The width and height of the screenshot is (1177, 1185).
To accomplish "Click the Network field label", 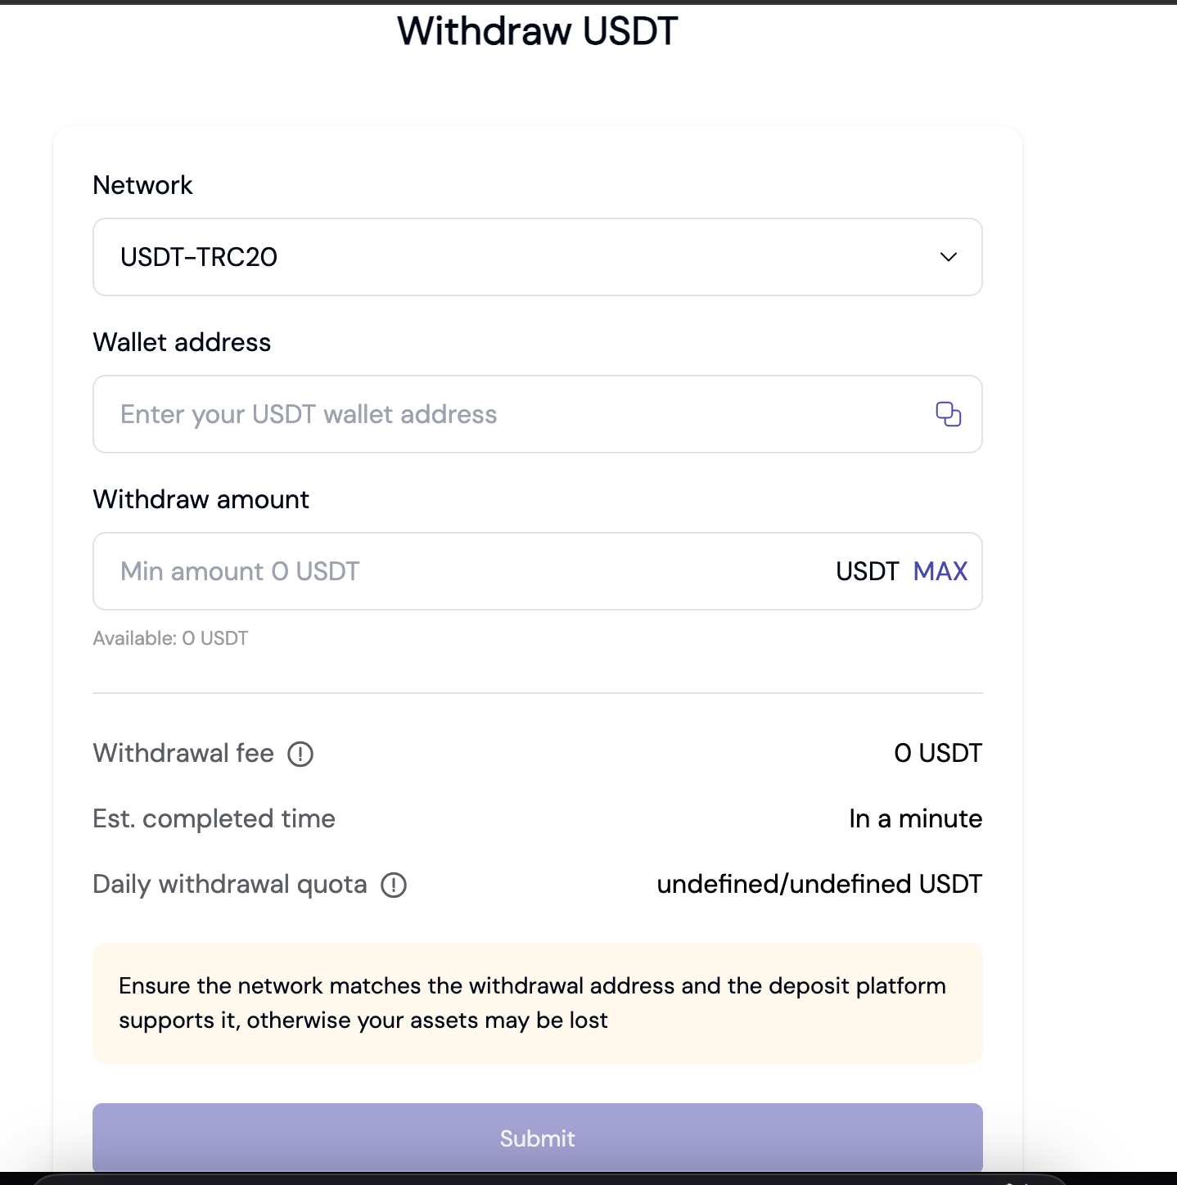I will pos(142,185).
